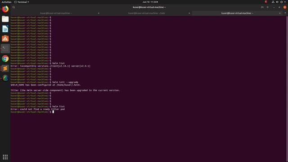This screenshot has width=288, height=162.
Task: Close the terminal window with orange button
Action: click(285, 7)
